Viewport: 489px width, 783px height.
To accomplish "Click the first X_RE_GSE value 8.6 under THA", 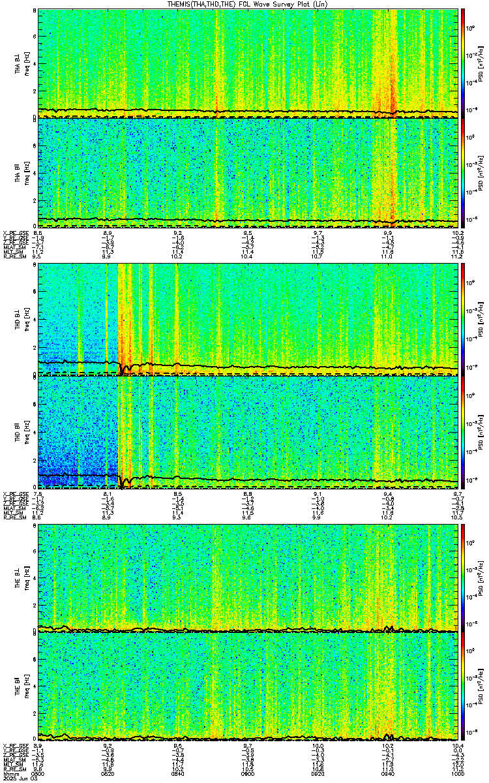I will click(38, 233).
